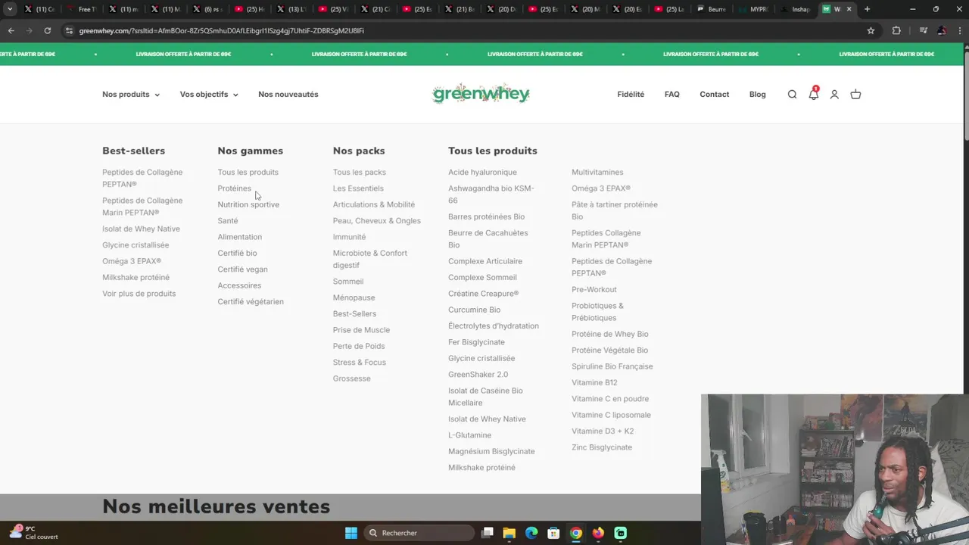Open Multivitamines product

[597, 173]
